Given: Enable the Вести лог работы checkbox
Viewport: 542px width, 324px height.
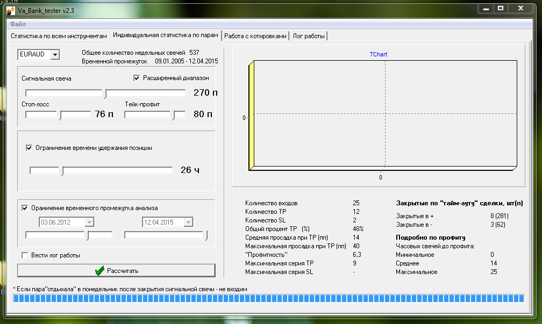Looking at the screenshot, I should pos(25,255).
